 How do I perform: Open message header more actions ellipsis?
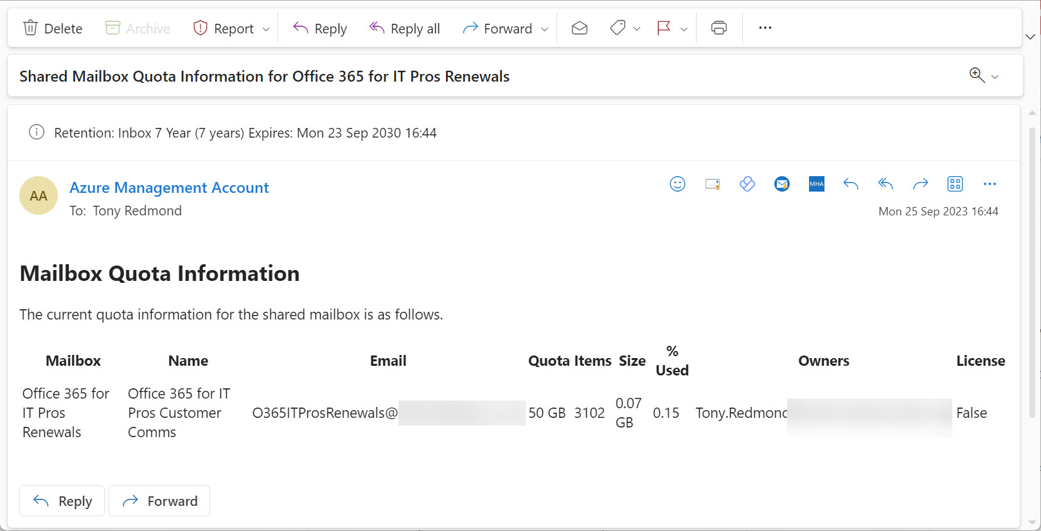coord(990,184)
